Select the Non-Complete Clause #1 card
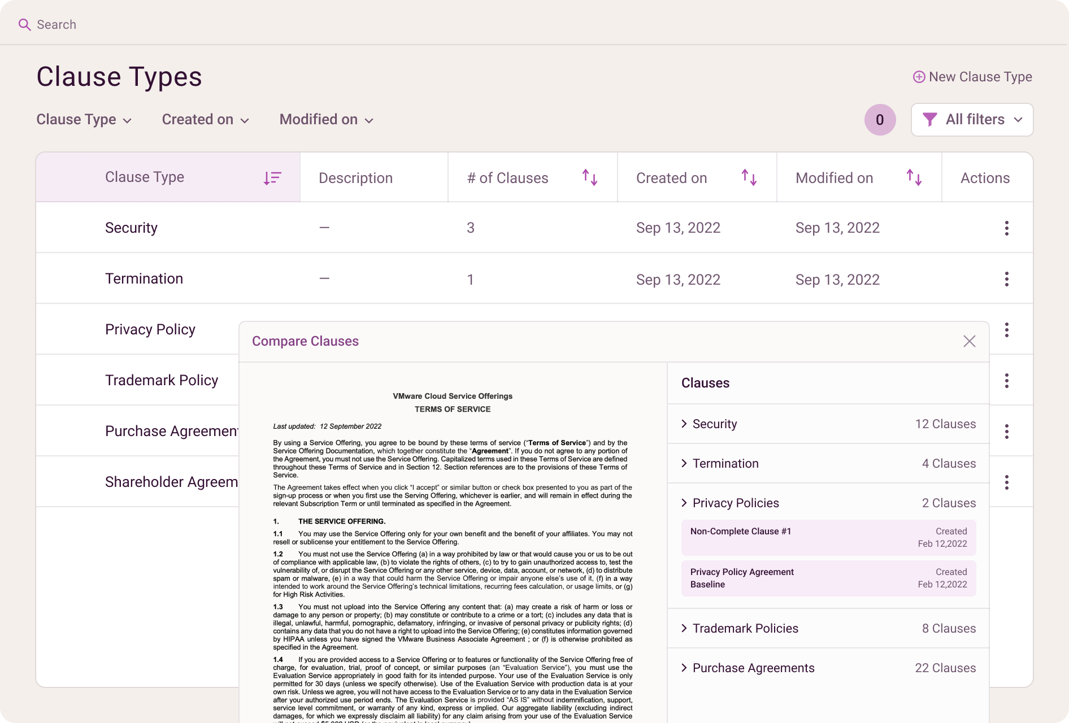Viewport: 1069px width, 723px height. click(x=828, y=537)
